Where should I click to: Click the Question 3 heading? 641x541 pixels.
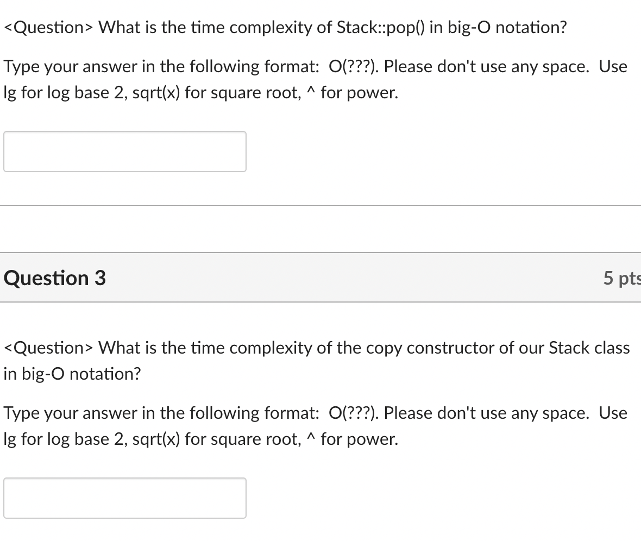click(x=54, y=278)
